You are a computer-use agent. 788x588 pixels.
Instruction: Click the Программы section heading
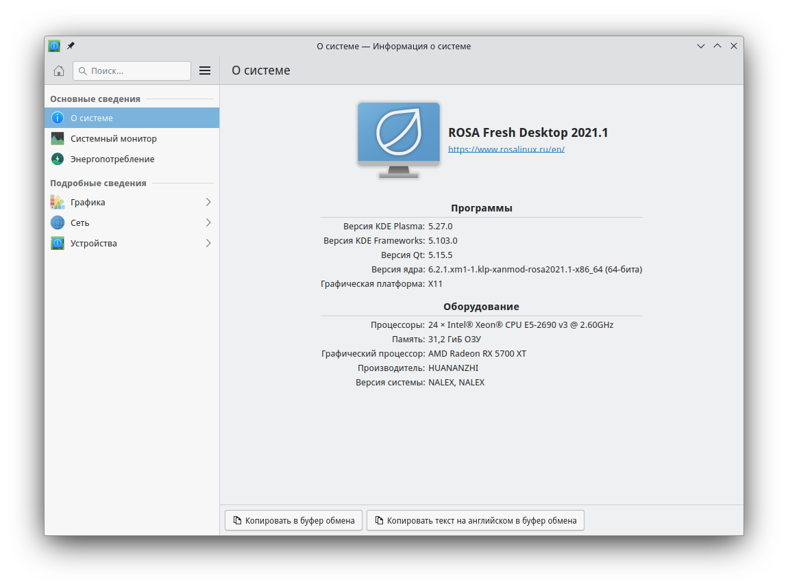482,208
